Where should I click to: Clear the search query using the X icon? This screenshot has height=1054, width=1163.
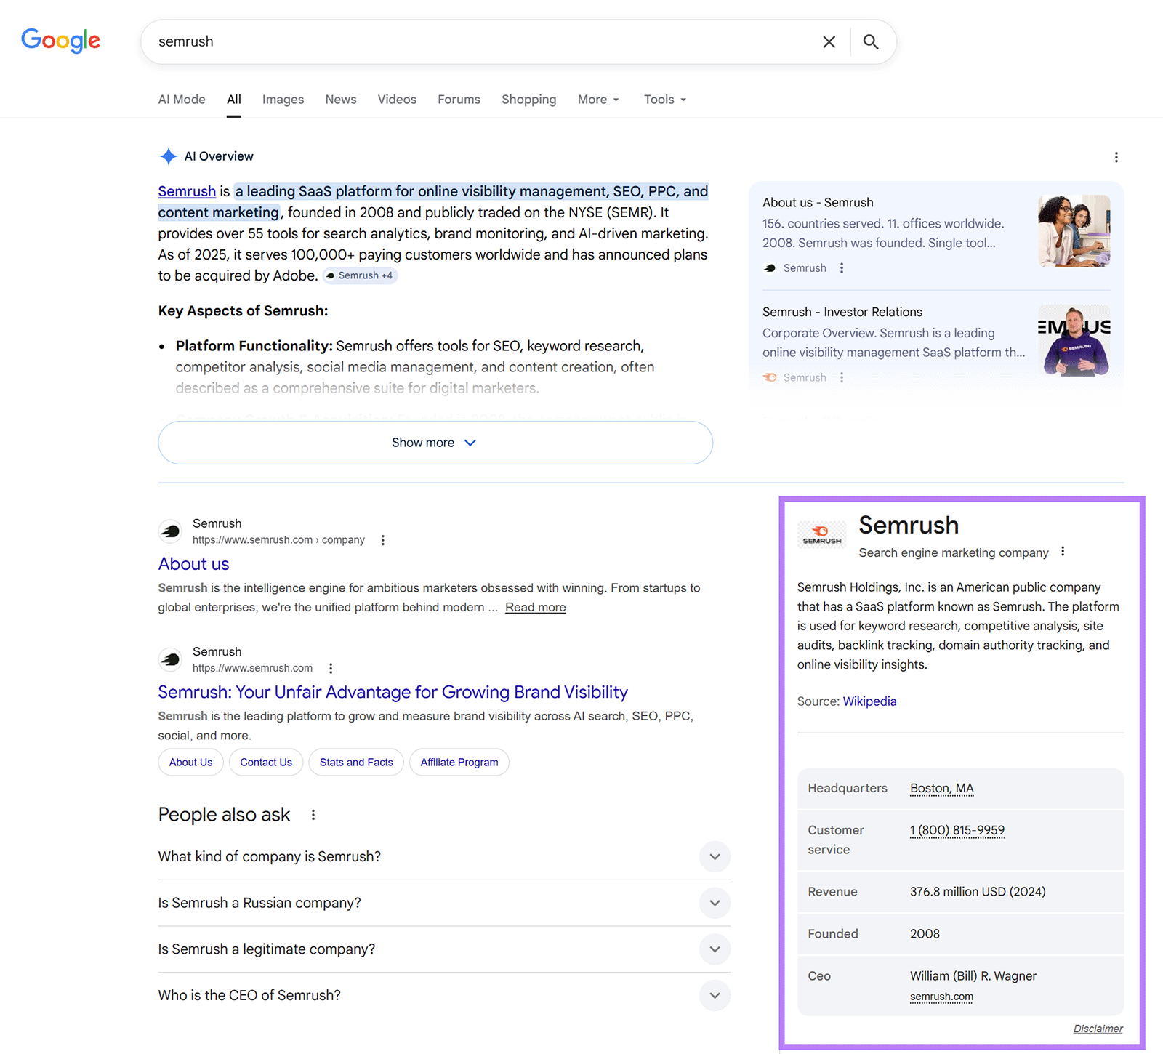click(x=829, y=41)
